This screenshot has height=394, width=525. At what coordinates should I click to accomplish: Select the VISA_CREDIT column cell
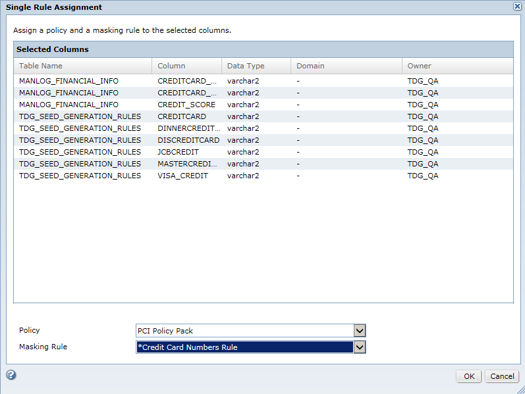pos(183,176)
